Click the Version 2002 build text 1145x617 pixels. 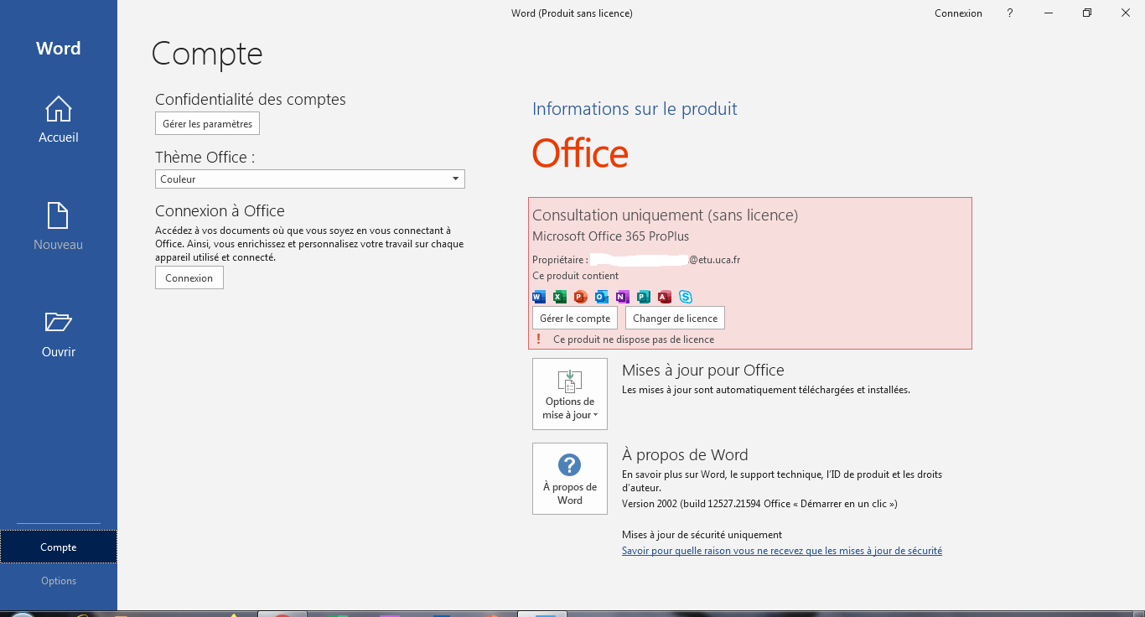coord(759,504)
